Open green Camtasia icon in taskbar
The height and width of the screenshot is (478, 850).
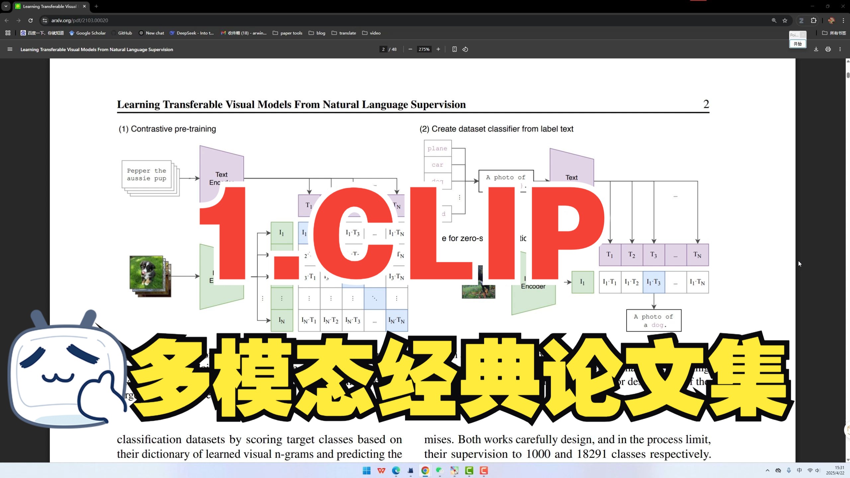pos(469,470)
